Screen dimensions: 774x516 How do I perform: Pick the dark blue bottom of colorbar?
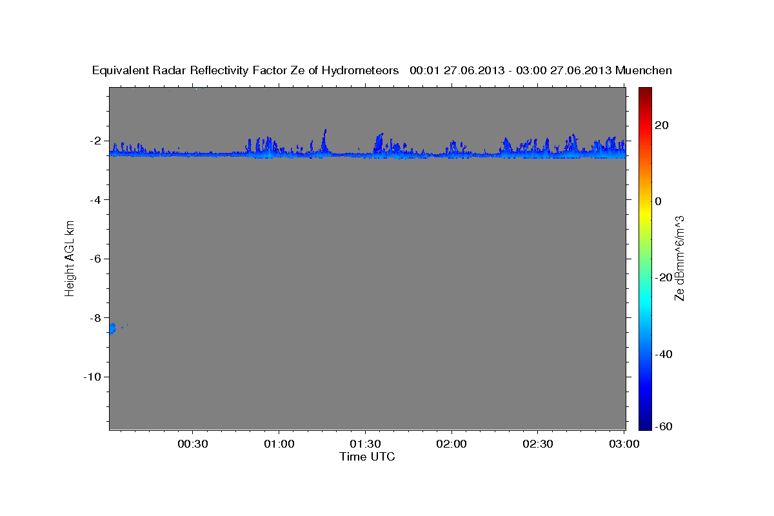coord(644,424)
